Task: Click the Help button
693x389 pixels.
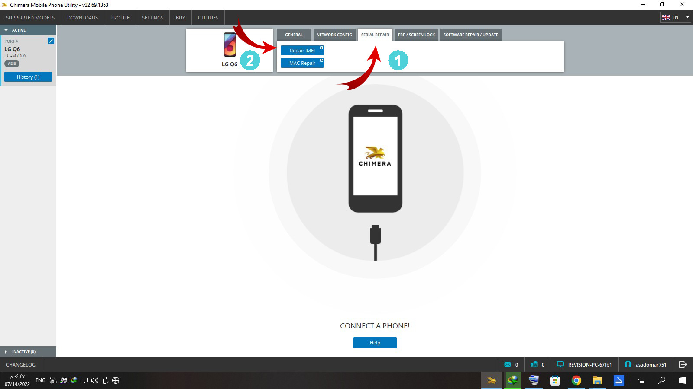Action: pyautogui.click(x=375, y=343)
